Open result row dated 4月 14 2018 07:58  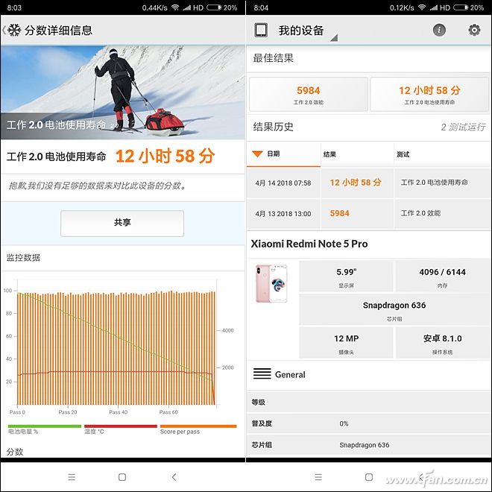(368, 183)
